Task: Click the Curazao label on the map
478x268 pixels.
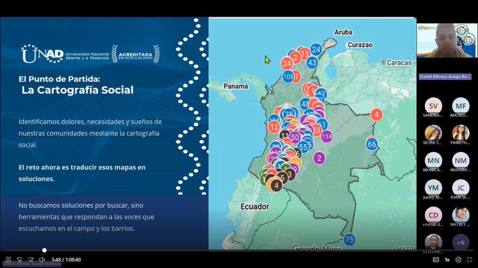Action: pos(360,45)
